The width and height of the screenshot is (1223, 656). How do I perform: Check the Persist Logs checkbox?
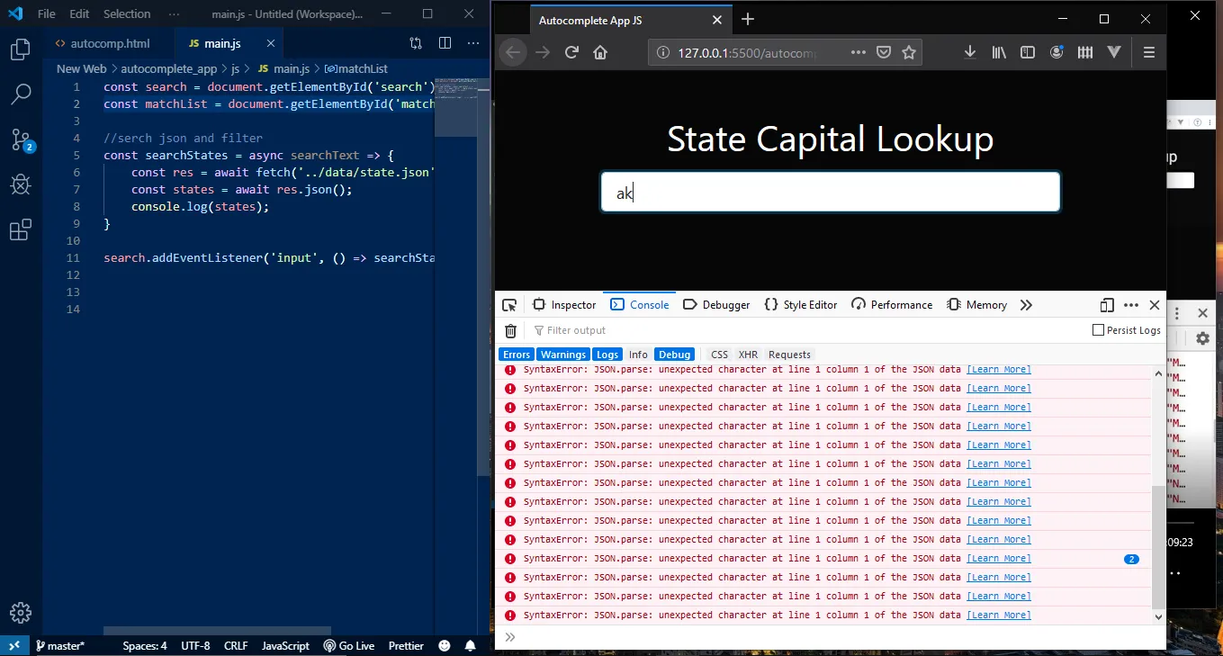coord(1098,330)
